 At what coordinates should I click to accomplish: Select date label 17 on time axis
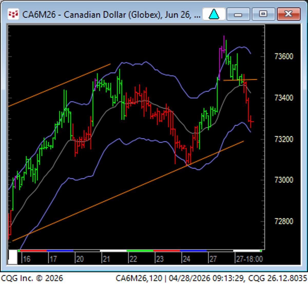(x=53, y=259)
